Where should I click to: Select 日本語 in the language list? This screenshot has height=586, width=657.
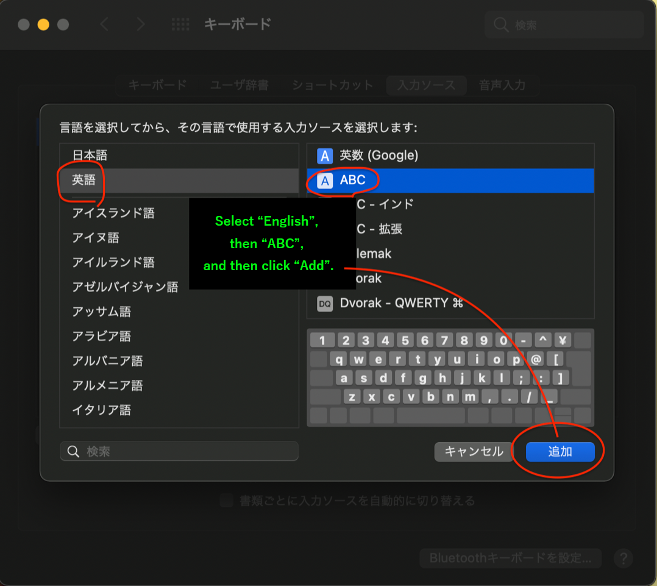coord(90,155)
